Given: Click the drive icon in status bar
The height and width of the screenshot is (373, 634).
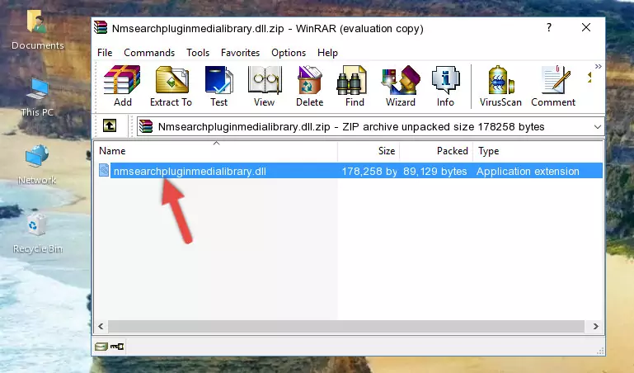Looking at the screenshot, I should (101, 347).
